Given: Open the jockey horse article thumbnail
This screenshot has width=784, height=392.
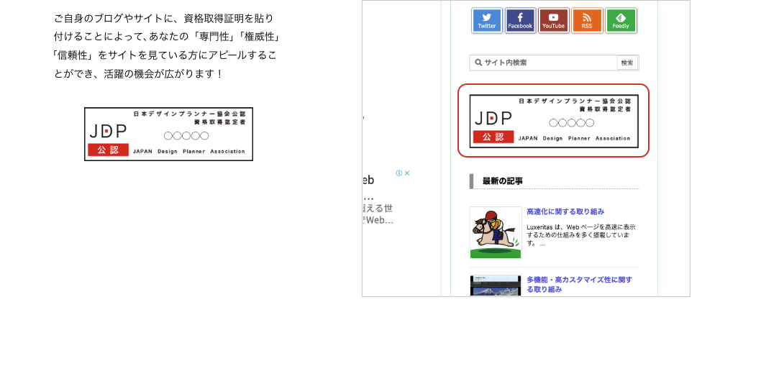Looking at the screenshot, I should [496, 232].
